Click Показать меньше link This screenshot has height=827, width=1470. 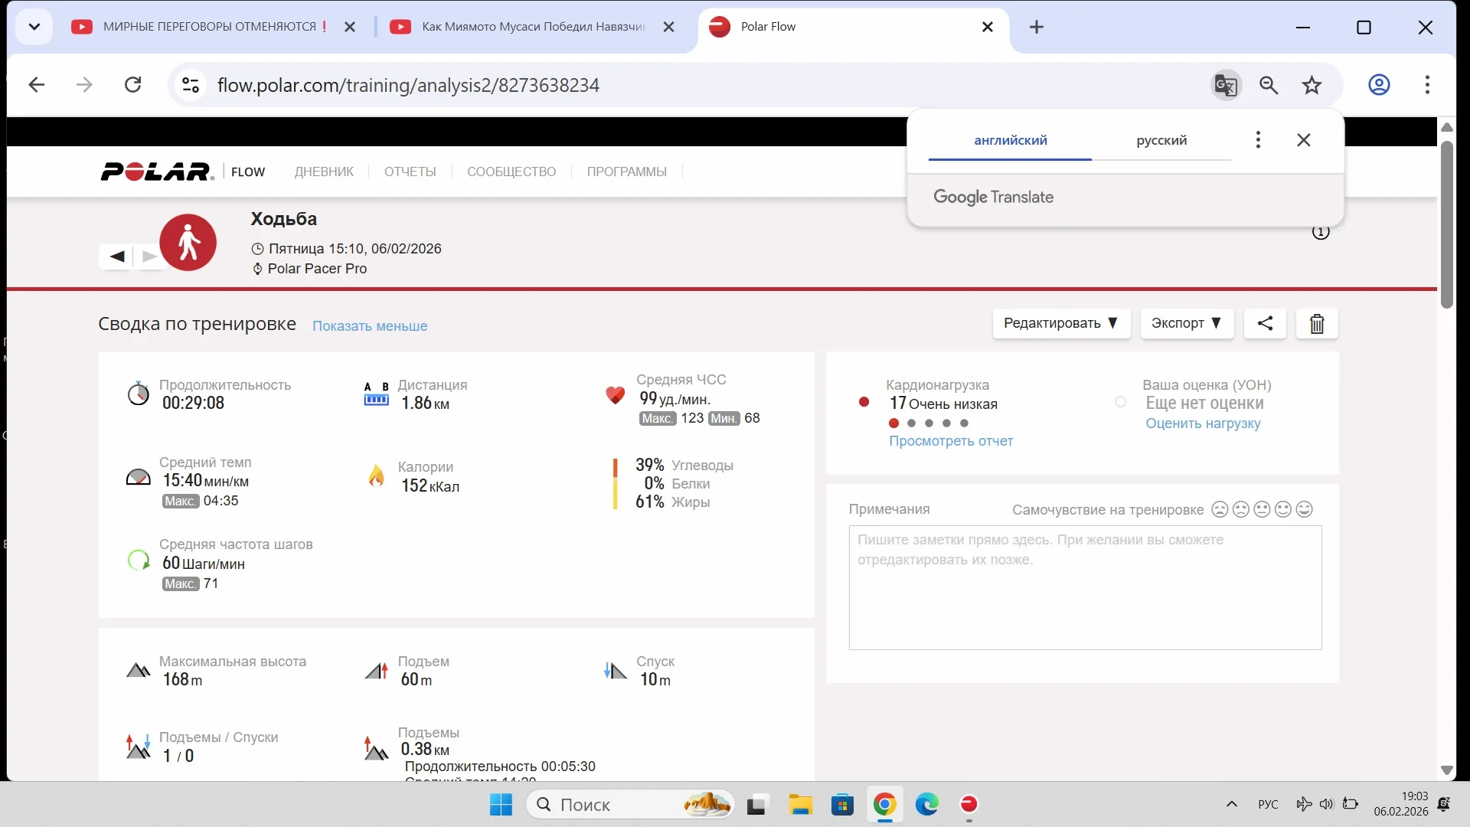(x=370, y=326)
